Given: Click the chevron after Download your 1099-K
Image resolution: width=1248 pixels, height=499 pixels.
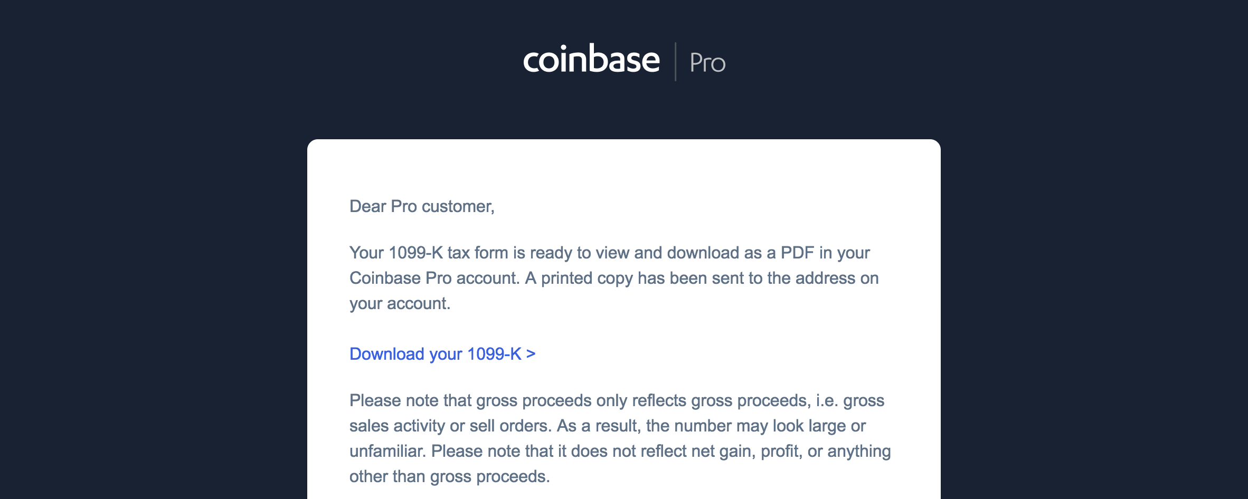Looking at the screenshot, I should pyautogui.click(x=531, y=354).
